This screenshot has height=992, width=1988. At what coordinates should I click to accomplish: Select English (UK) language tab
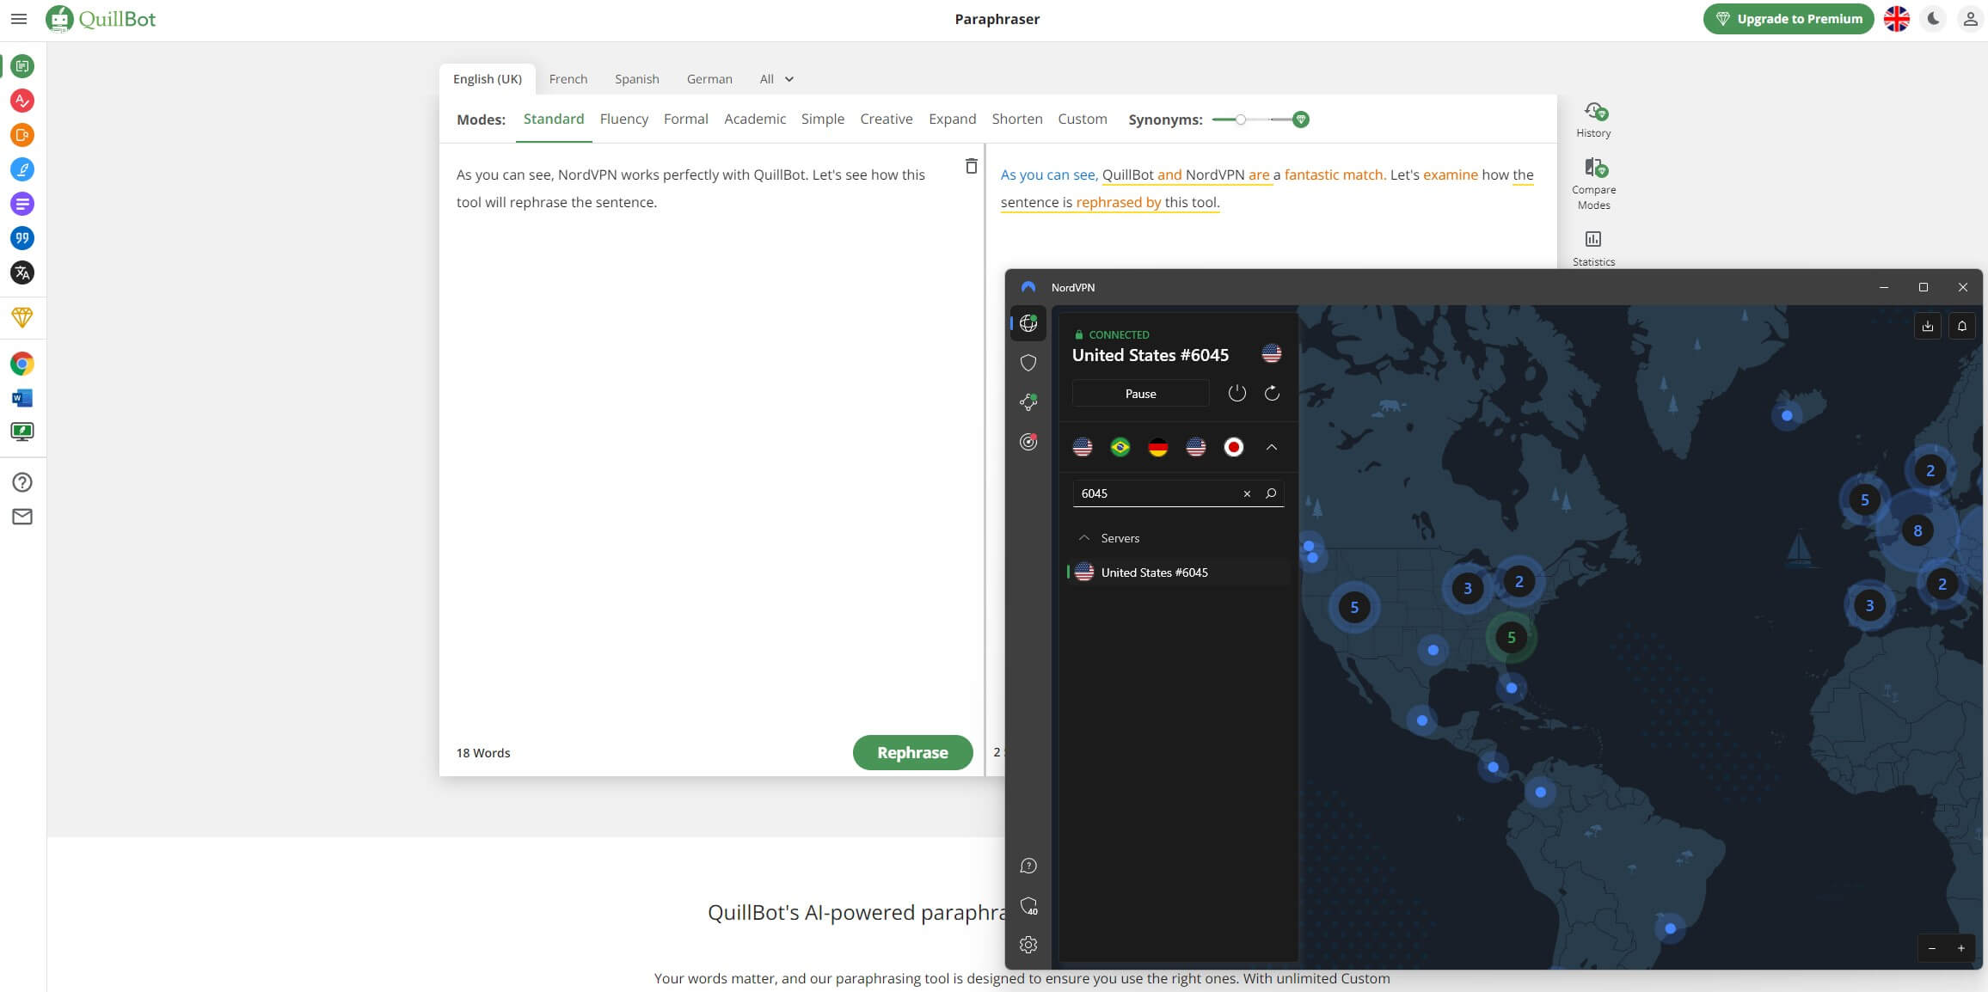(488, 79)
